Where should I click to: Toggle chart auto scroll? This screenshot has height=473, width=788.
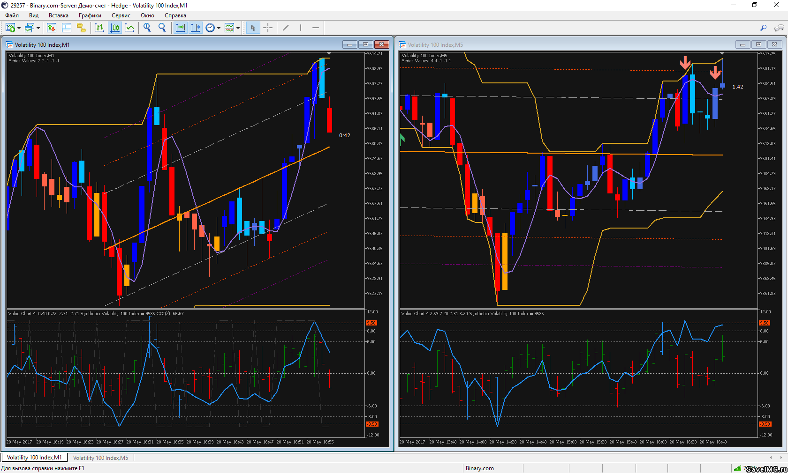(x=180, y=28)
